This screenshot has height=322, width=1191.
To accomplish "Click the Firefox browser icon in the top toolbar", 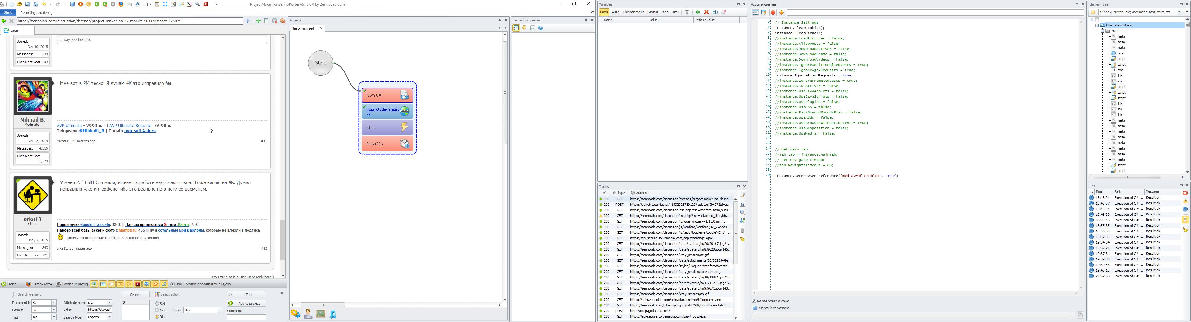I will click(121, 4).
